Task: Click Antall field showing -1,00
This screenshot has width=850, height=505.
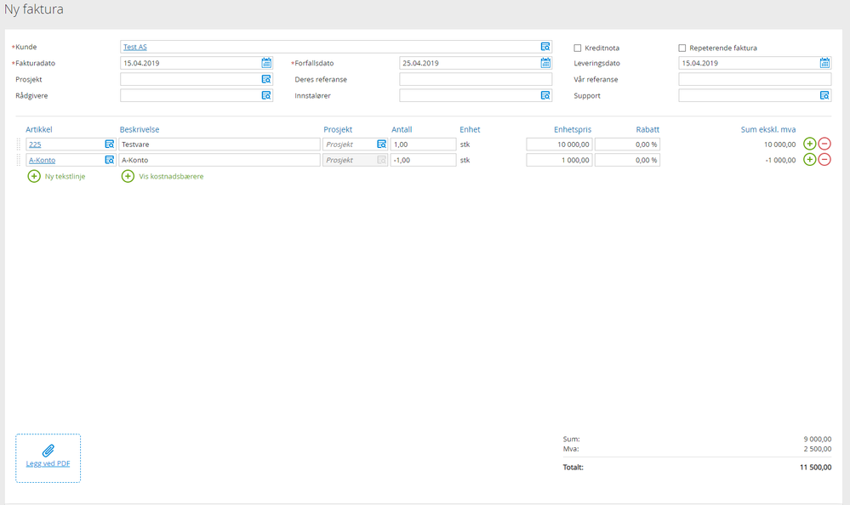Action: (x=424, y=160)
